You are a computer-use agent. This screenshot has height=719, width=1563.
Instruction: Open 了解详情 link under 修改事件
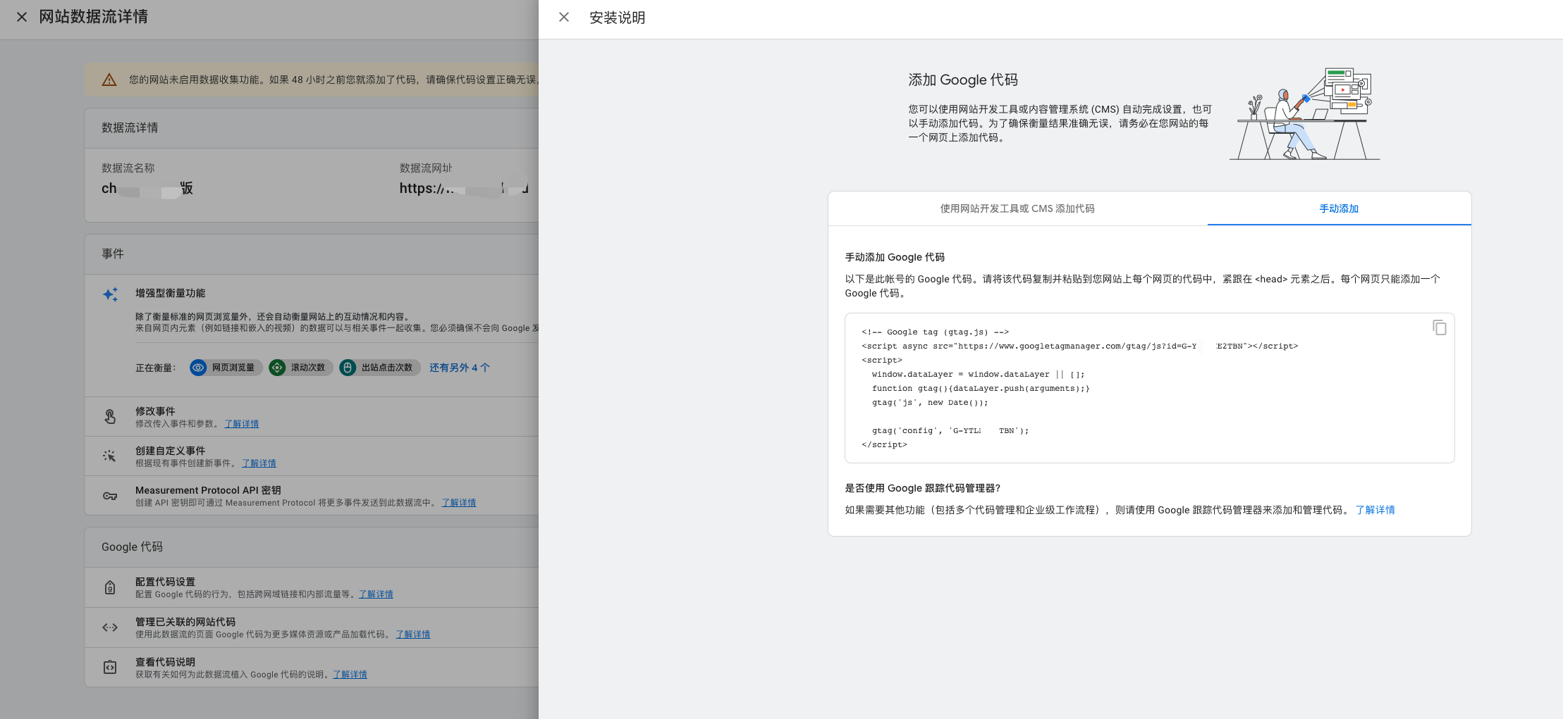pos(242,424)
